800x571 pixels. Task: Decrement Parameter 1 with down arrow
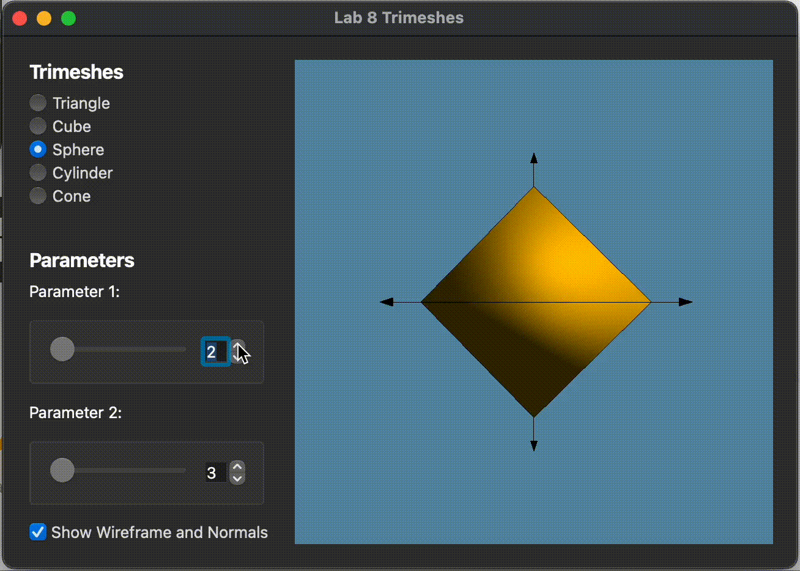coord(238,358)
